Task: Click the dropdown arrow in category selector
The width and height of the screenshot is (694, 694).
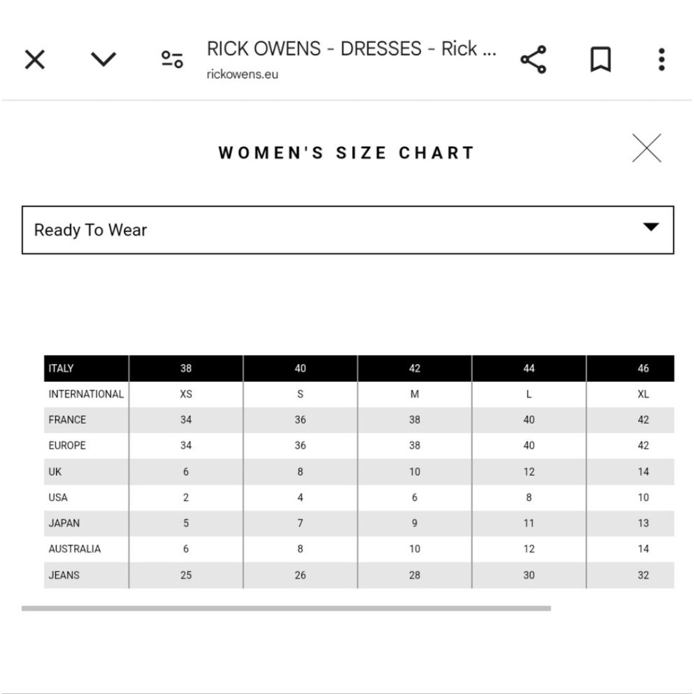Action: point(650,227)
